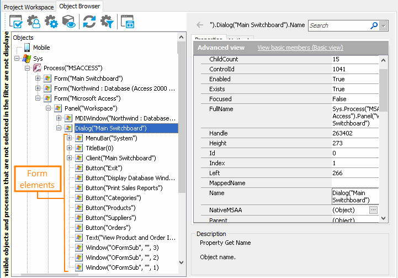Collapse the Process("MSACCESS") tree node
This screenshot has width=398, height=278.
point(28,68)
